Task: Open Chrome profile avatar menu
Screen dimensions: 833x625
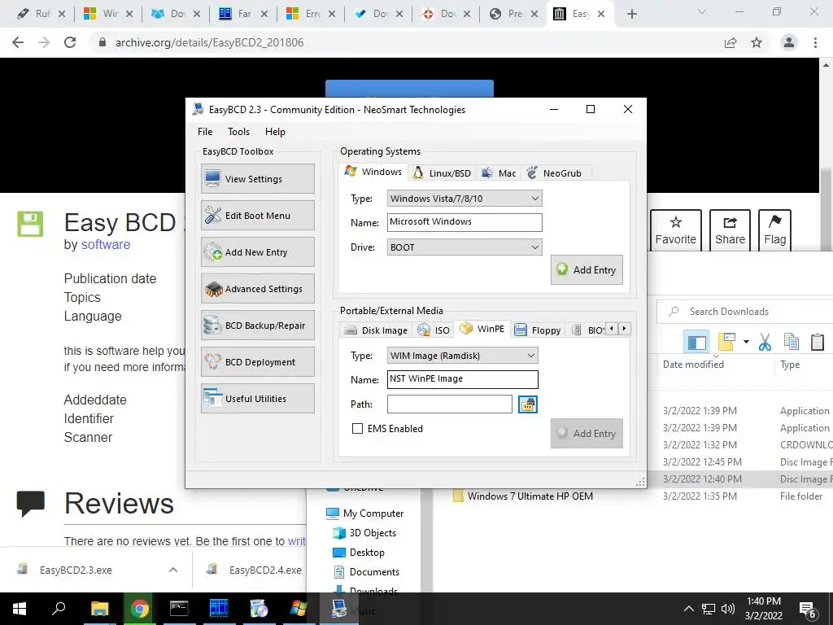Action: [x=789, y=42]
